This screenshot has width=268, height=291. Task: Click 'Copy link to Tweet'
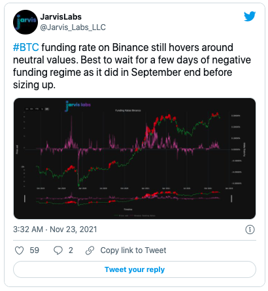coord(133,250)
